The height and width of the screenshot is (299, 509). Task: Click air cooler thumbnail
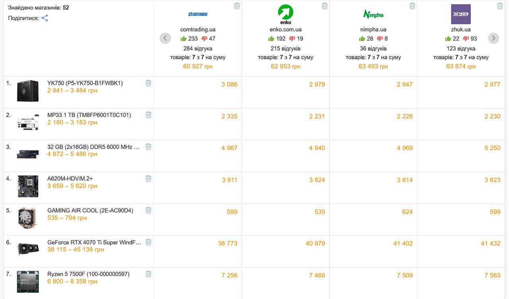pyautogui.click(x=28, y=218)
